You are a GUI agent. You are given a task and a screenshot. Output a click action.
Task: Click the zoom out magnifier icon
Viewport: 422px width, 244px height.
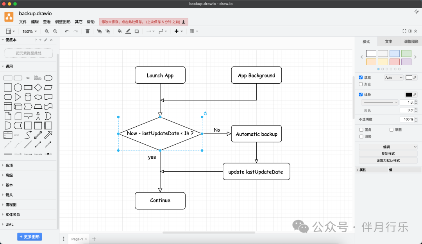coord(55,31)
